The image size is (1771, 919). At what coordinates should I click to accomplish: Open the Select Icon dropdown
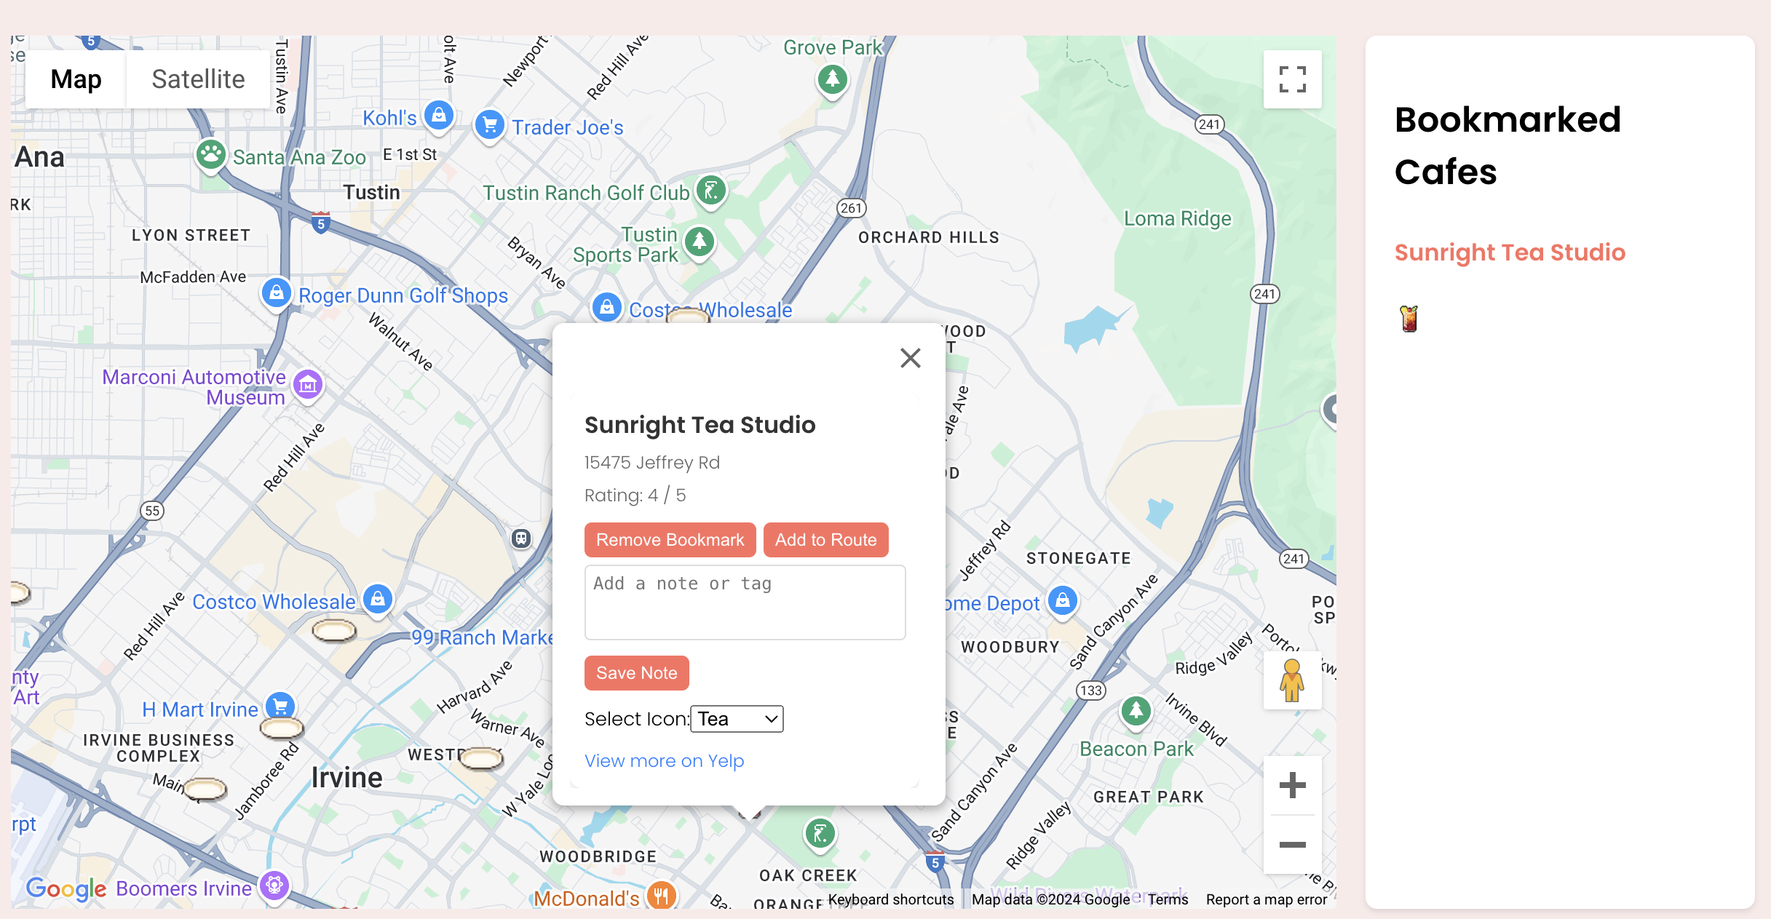737,719
